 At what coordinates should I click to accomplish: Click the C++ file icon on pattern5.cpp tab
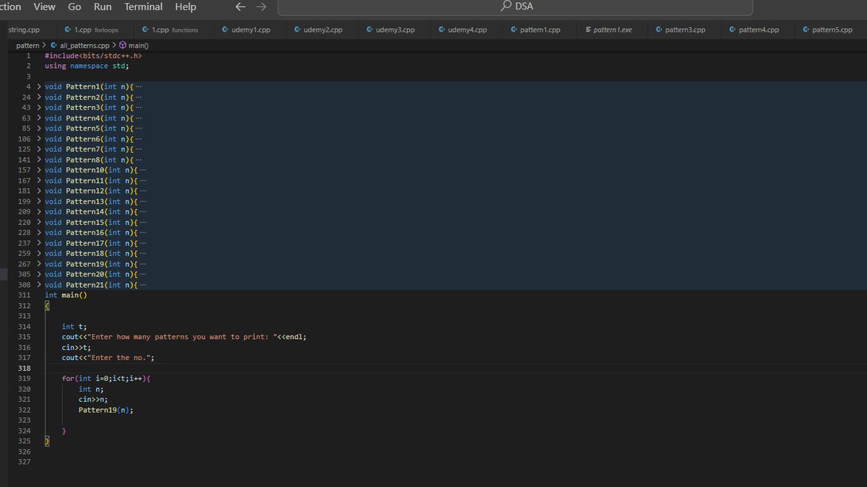point(806,30)
